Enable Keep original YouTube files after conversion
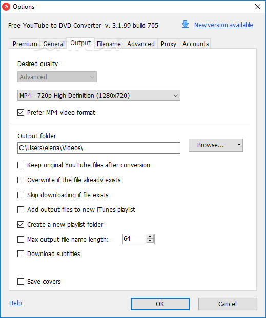 pyautogui.click(x=21, y=165)
